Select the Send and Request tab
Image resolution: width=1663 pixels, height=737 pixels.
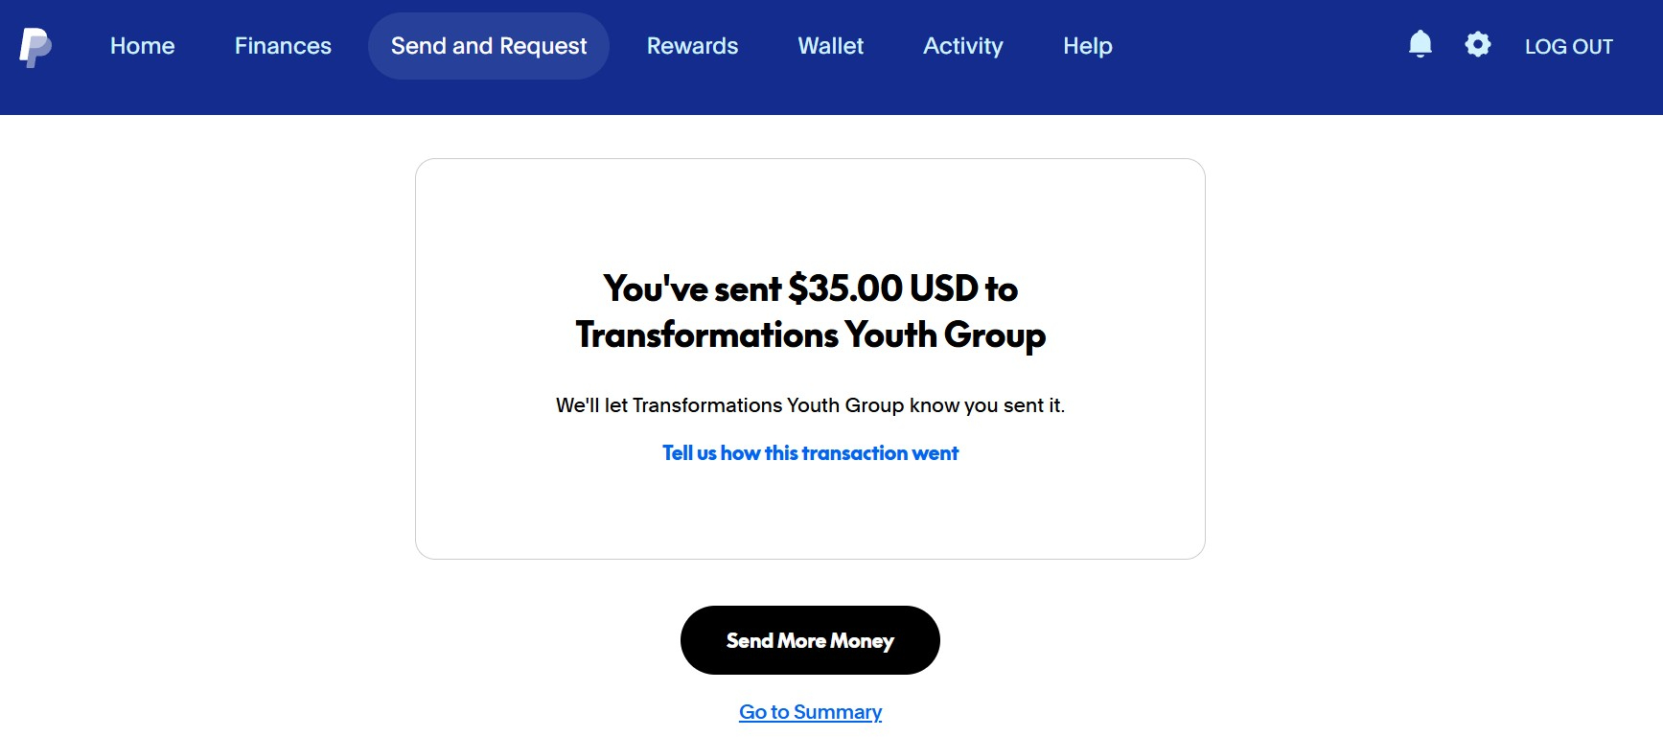coord(489,46)
